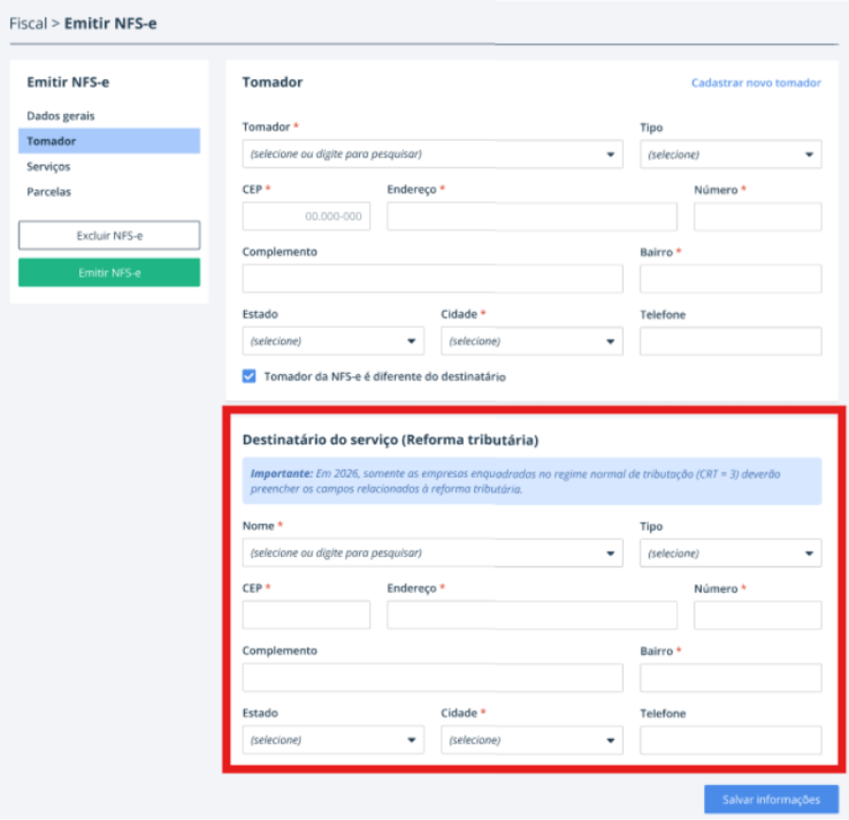
Task: Click the Número field under Destinatário do serviço
Action: click(758, 615)
